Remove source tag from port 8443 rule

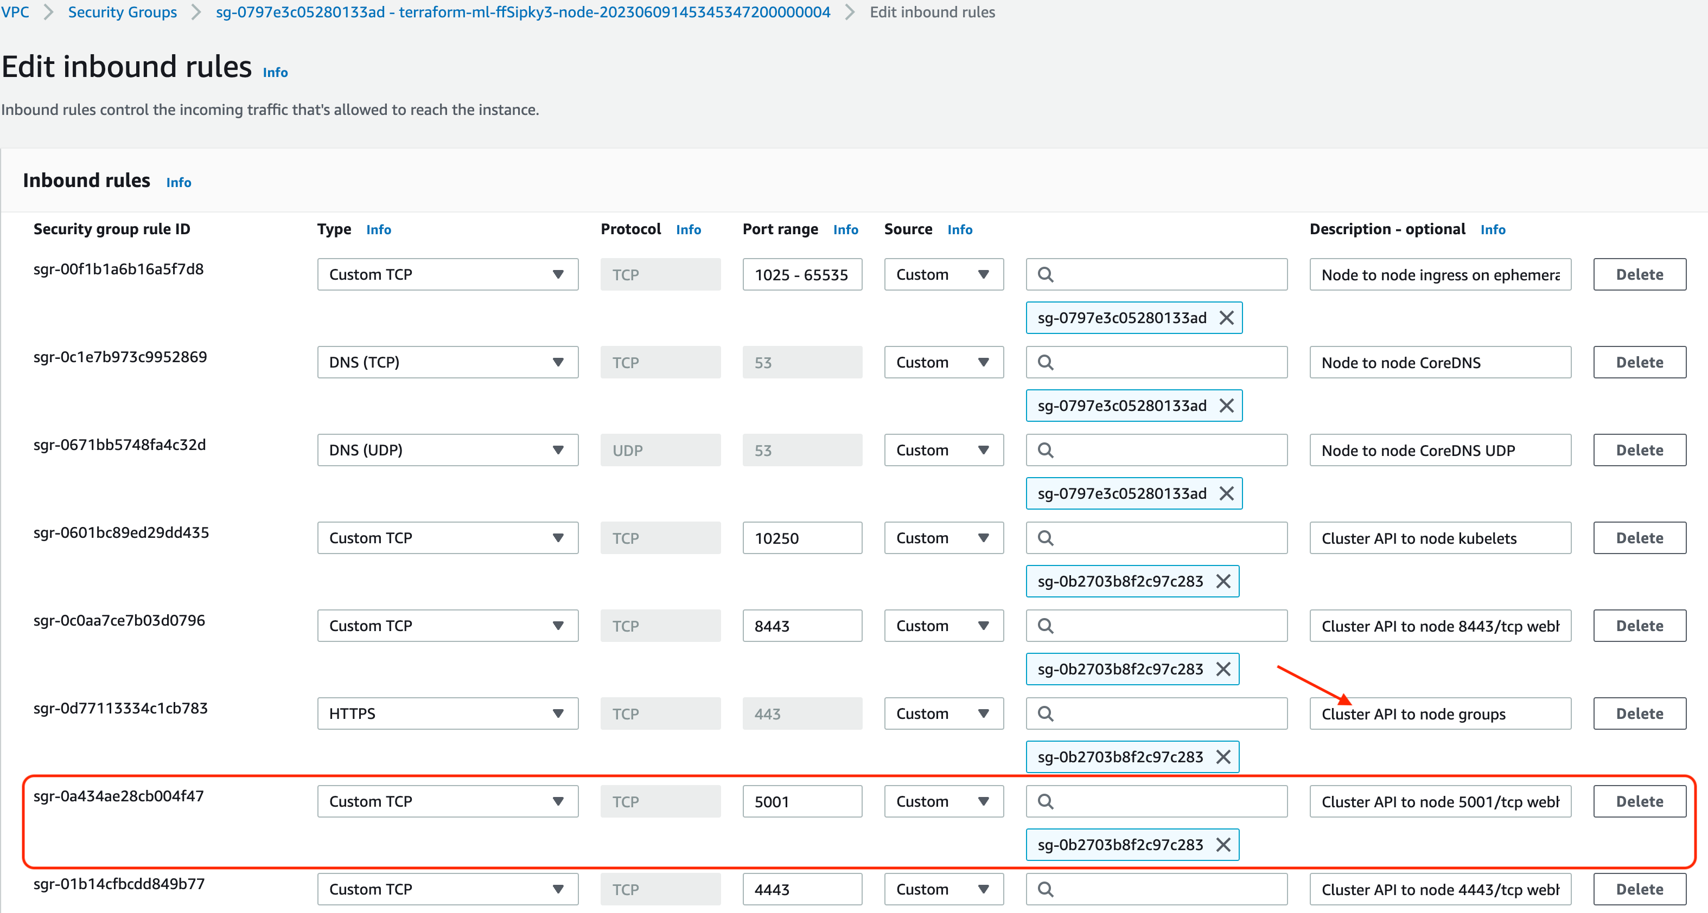[1222, 669]
